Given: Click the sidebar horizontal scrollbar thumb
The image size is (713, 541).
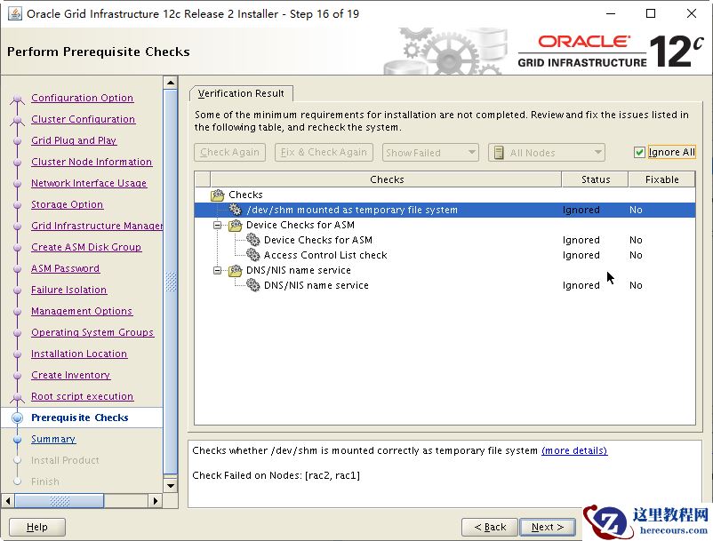Looking at the screenshot, I should [x=60, y=501].
